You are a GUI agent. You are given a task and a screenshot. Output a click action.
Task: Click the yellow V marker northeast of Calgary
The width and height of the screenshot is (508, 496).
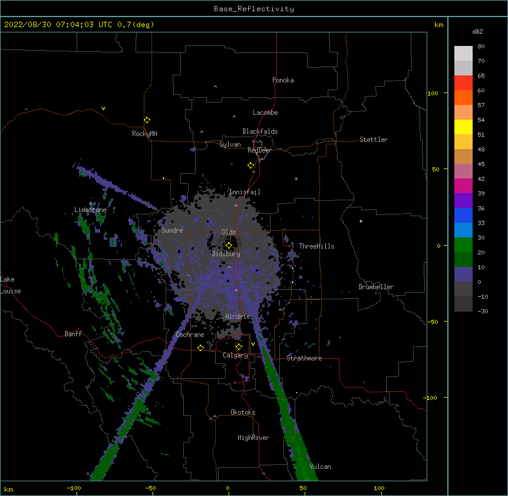[253, 344]
